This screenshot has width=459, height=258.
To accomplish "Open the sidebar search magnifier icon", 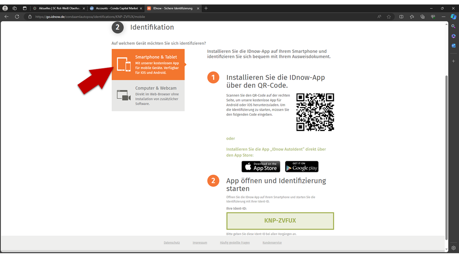I will coord(453,26).
